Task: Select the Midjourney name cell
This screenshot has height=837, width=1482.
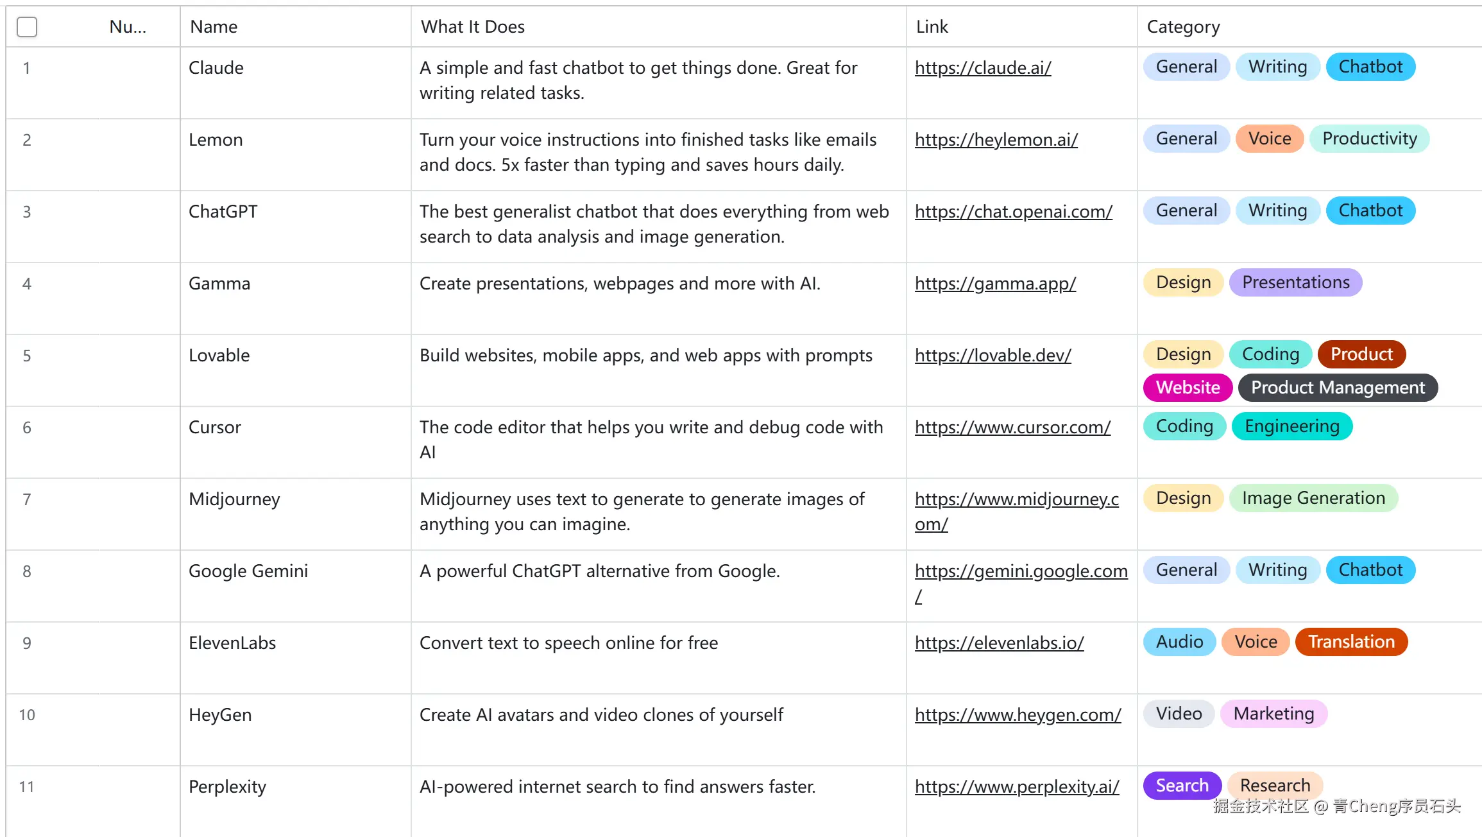Action: click(234, 499)
